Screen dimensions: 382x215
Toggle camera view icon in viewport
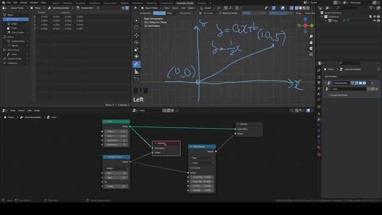(x=311, y=48)
